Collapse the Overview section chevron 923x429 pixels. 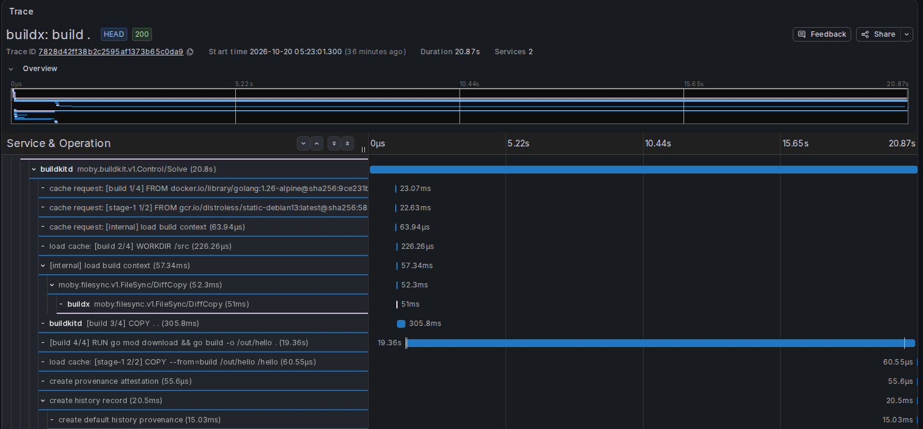(11, 69)
